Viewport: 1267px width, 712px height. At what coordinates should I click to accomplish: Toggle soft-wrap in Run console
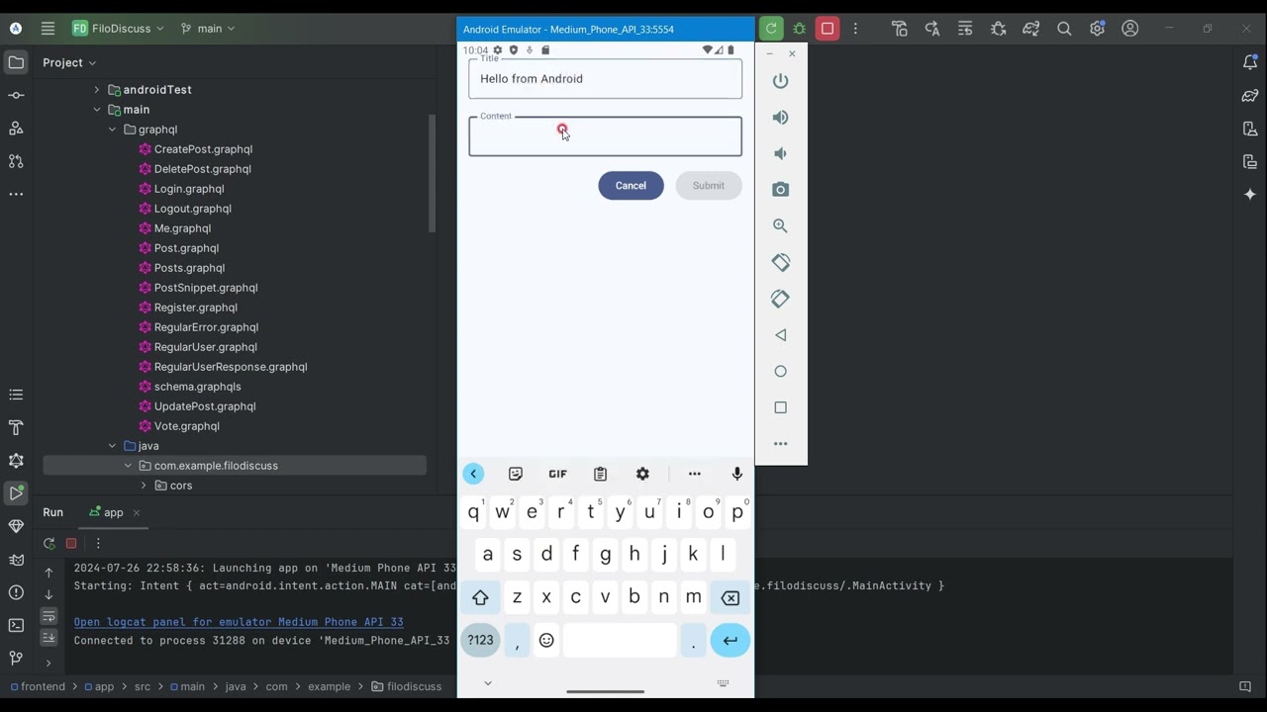[49, 615]
